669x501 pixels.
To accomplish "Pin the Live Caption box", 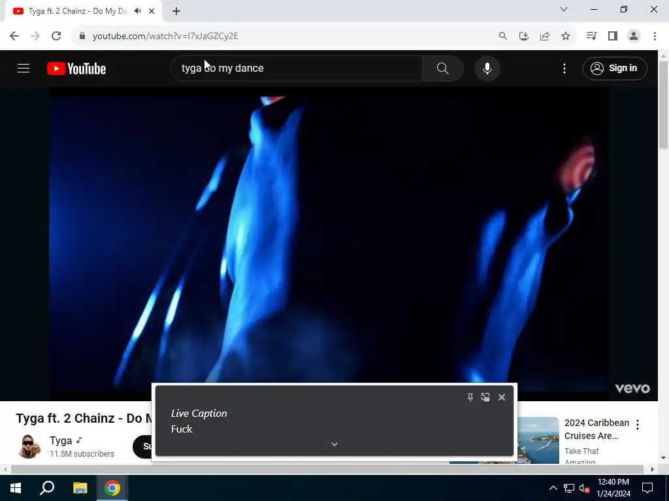I will point(470,397).
